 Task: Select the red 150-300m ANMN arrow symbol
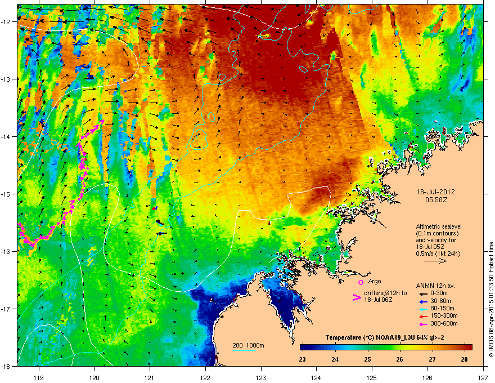tap(424, 316)
